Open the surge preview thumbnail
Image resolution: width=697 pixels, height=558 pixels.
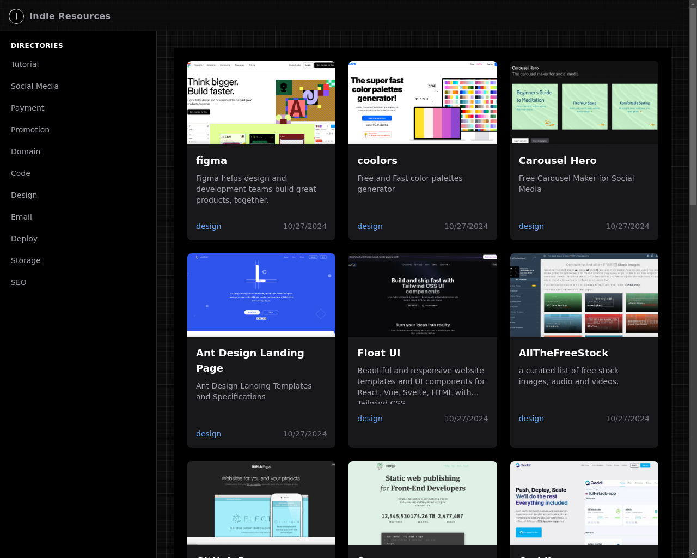pos(423,503)
